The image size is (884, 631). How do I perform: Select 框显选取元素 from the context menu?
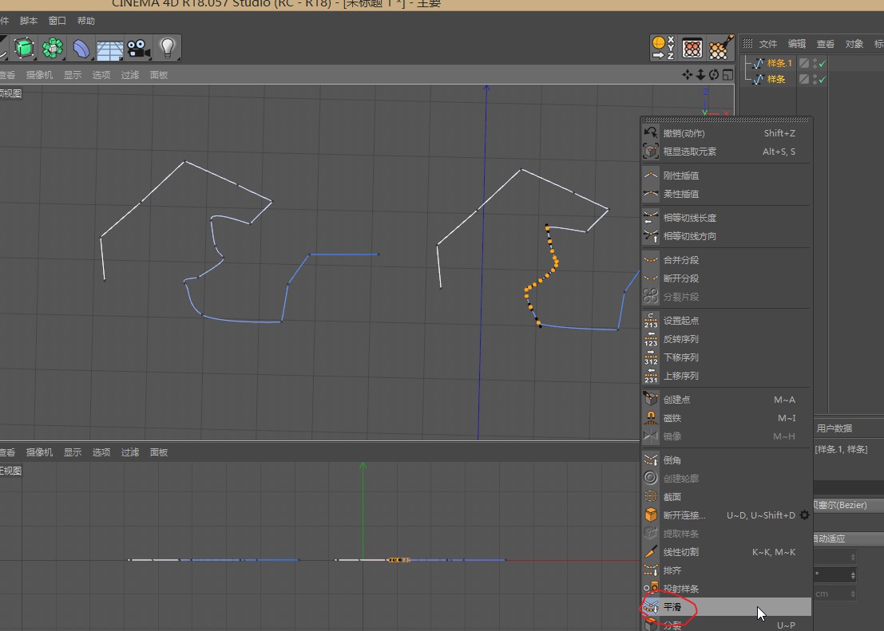coord(726,152)
